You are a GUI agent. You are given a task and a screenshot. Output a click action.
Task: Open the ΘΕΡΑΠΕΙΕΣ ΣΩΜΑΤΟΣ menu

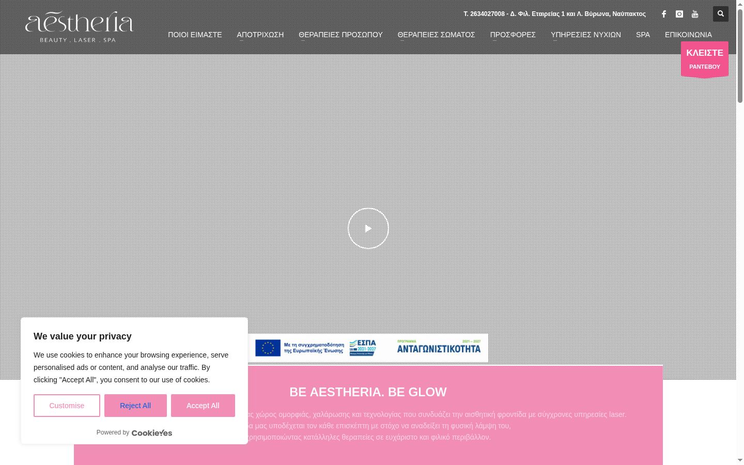point(437,35)
